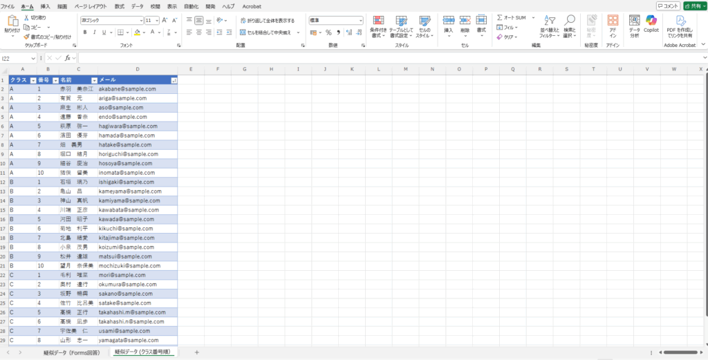Click the horizontal scrollbar at the bottom
Viewport: 708px width, 360px height.
point(680,352)
